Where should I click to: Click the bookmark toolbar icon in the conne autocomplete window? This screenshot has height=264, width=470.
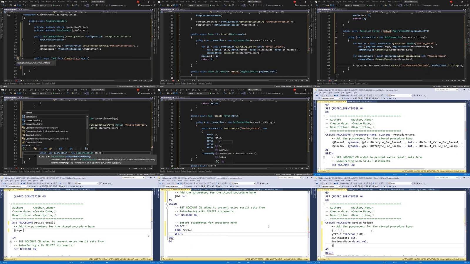point(97,93)
